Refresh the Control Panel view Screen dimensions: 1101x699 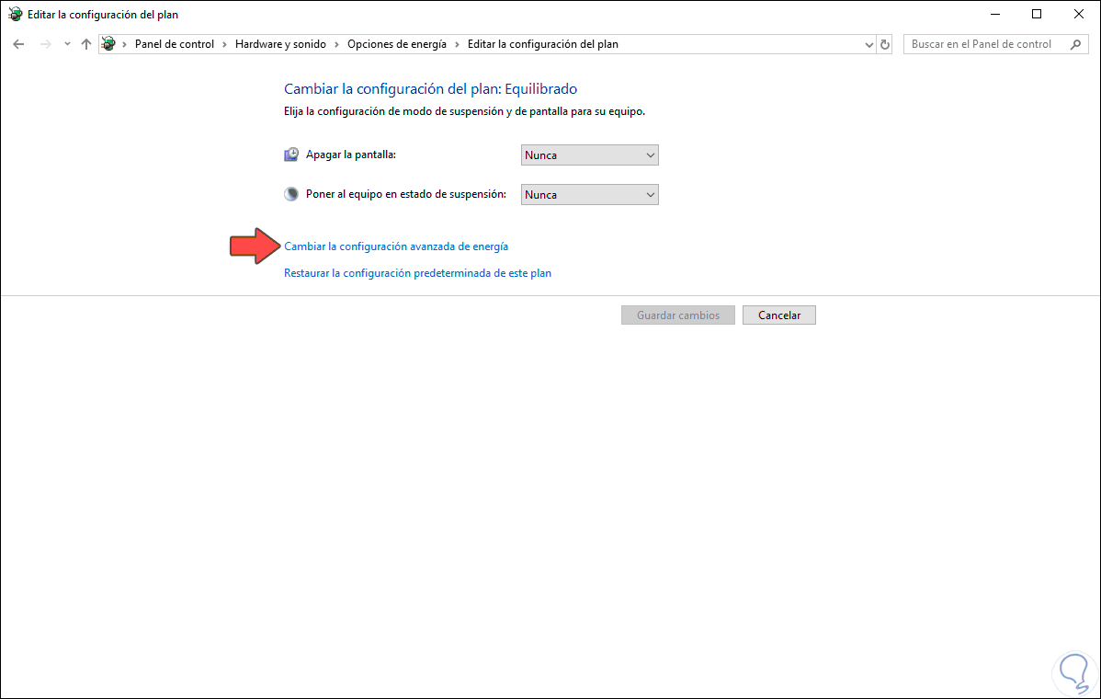pyautogui.click(x=885, y=44)
